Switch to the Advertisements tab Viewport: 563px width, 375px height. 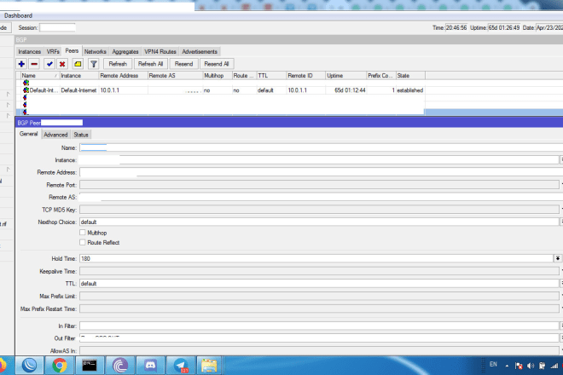(199, 52)
